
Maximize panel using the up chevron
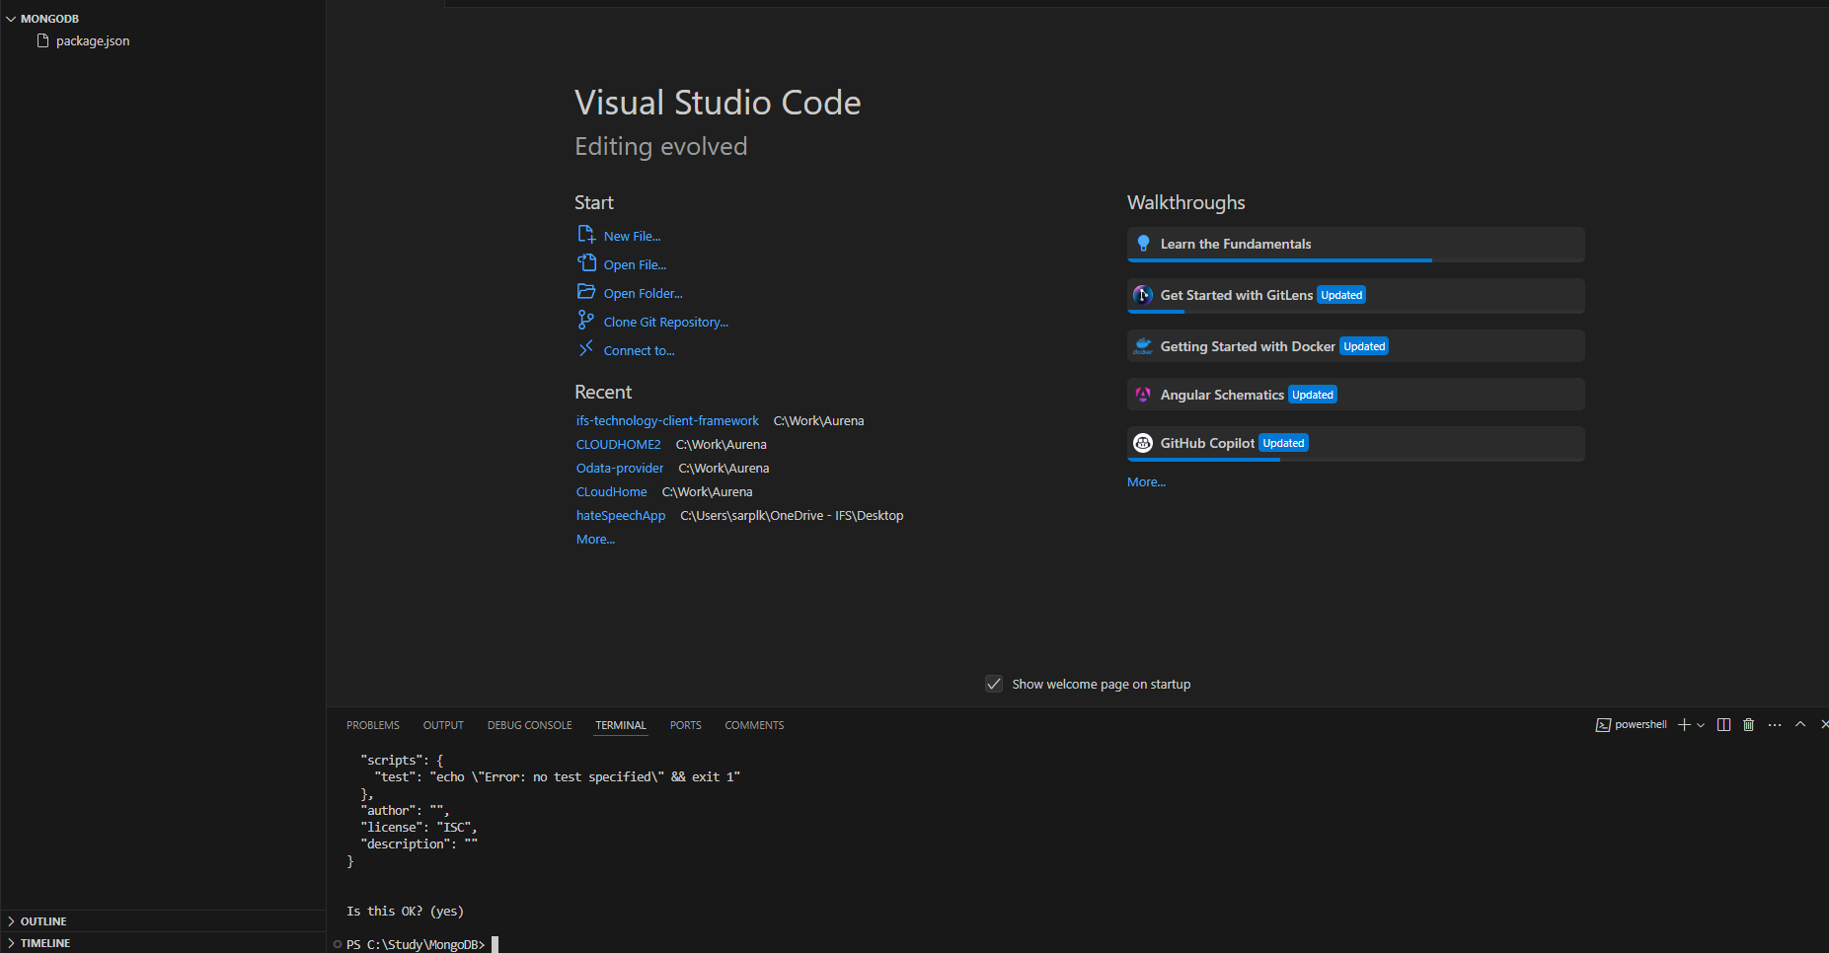tap(1800, 724)
